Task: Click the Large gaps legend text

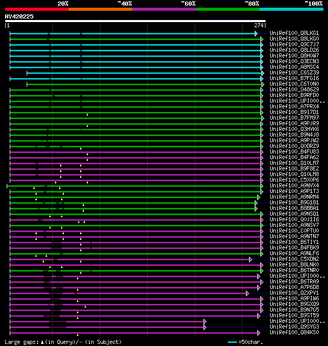Action: point(63,342)
